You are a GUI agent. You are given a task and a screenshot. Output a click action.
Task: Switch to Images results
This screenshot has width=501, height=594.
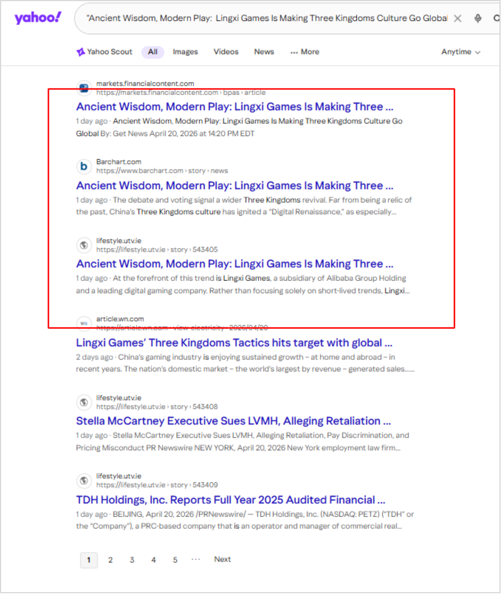pyautogui.click(x=185, y=52)
